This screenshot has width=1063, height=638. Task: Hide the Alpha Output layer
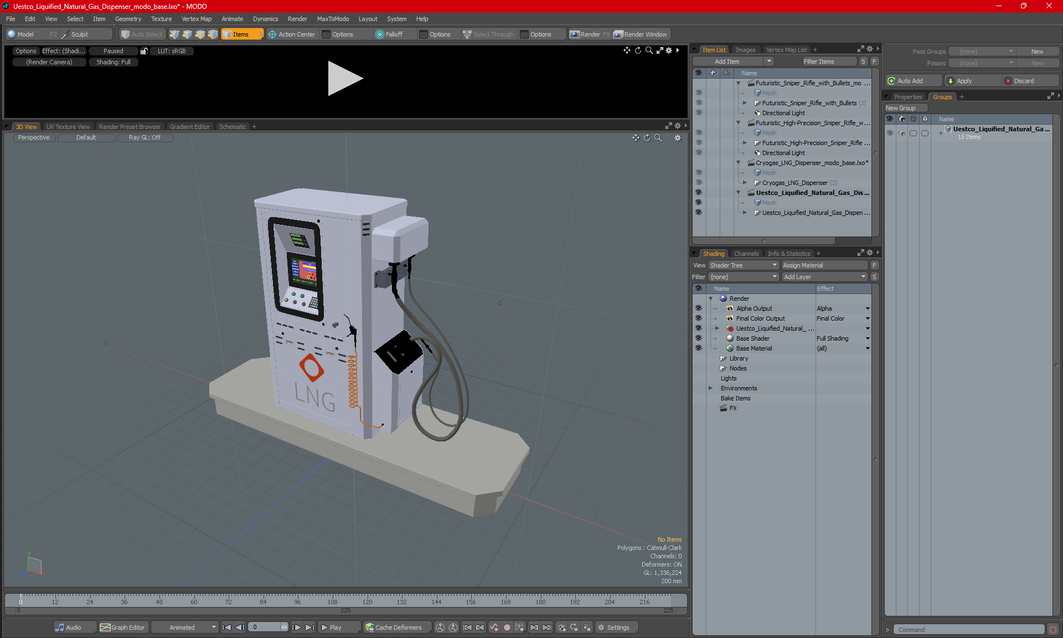698,308
